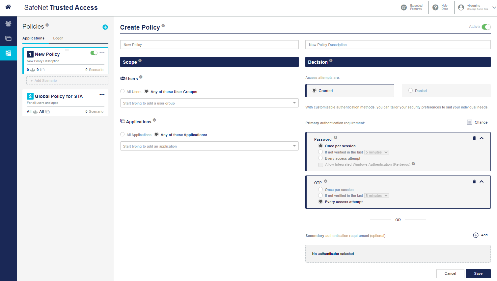Collapse the OTP authenticator panel
The image size is (497, 281).
482,181
